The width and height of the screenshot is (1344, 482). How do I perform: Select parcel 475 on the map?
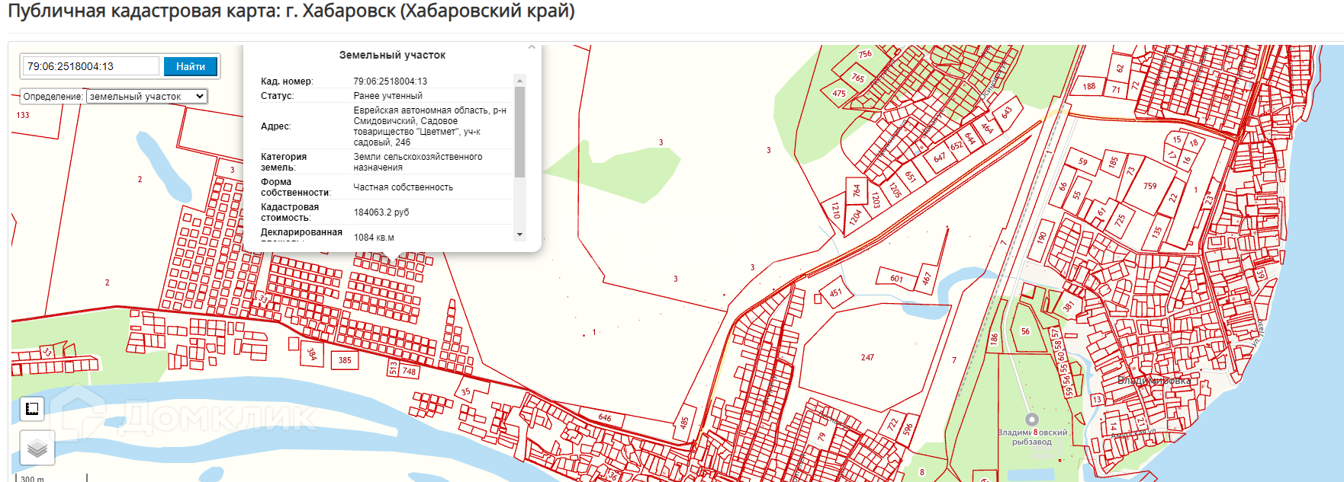[x=839, y=94]
